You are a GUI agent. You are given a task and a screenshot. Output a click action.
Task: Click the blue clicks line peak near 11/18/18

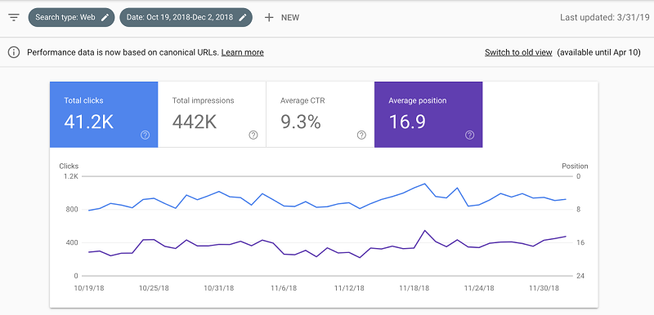point(424,184)
